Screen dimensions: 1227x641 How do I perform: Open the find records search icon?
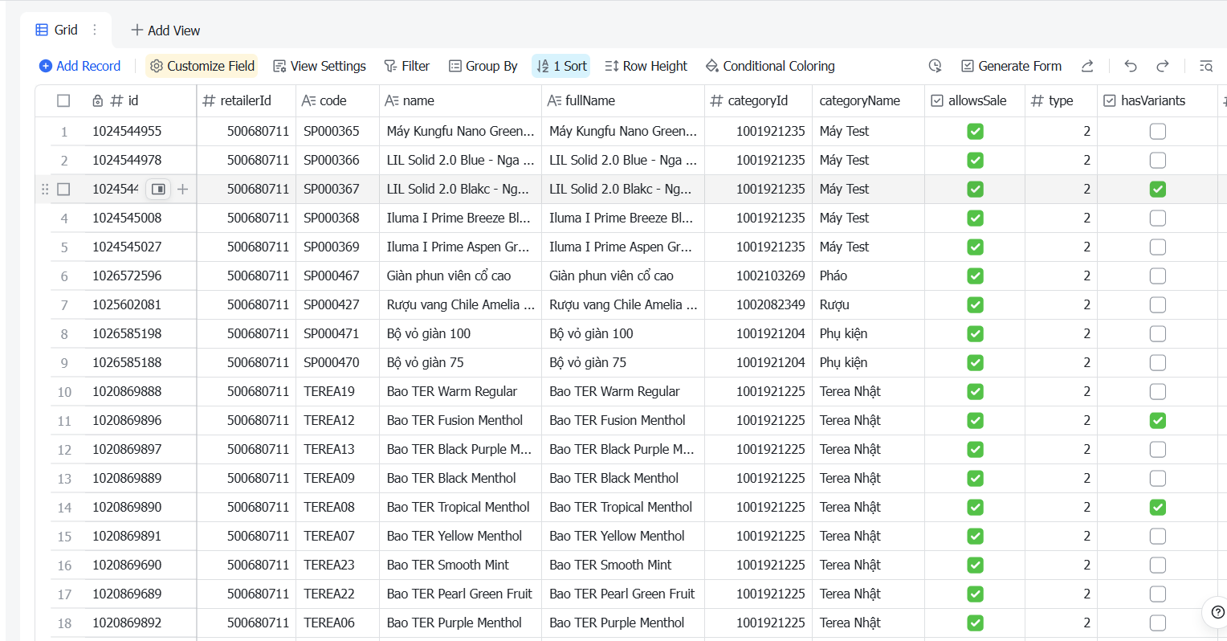pos(1206,66)
